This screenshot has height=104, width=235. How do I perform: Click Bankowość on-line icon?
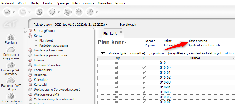pos(30,65)
